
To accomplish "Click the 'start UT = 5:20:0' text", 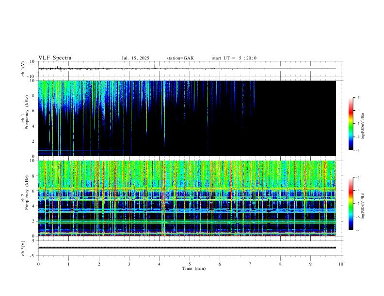I will [x=234, y=58].
